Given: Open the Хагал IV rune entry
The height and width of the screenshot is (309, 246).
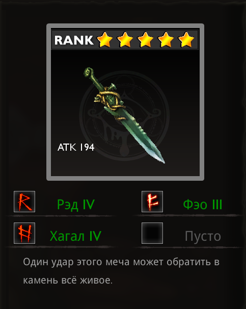Looking at the screenshot, I should 75,236.
